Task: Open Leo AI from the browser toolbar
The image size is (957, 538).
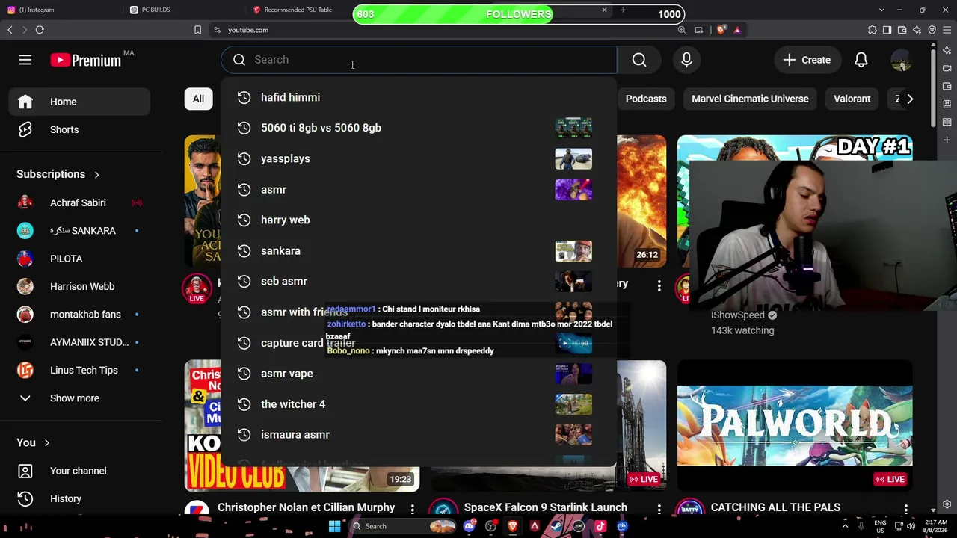Action: pos(917,30)
